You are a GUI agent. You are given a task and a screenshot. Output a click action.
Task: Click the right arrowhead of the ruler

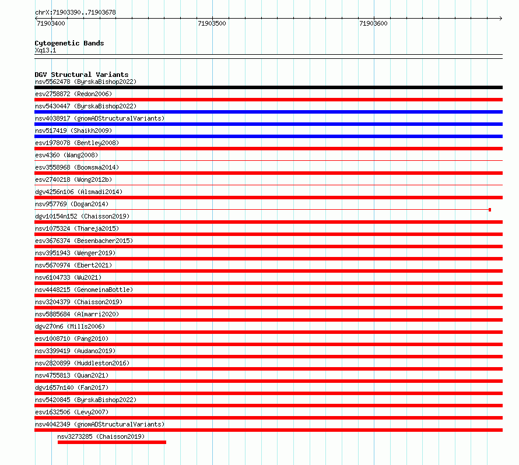coord(500,18)
